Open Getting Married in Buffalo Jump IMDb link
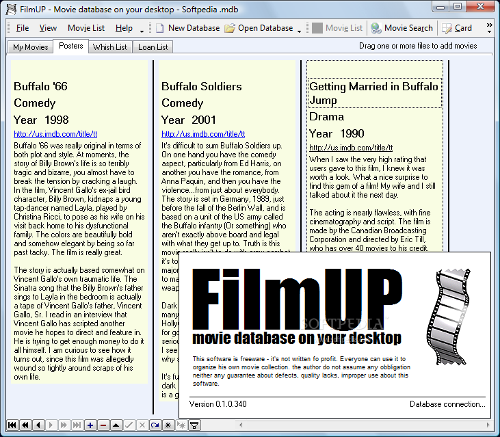 coord(351,148)
